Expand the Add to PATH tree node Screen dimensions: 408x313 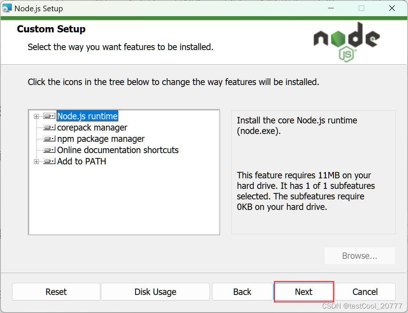pyautogui.click(x=36, y=161)
